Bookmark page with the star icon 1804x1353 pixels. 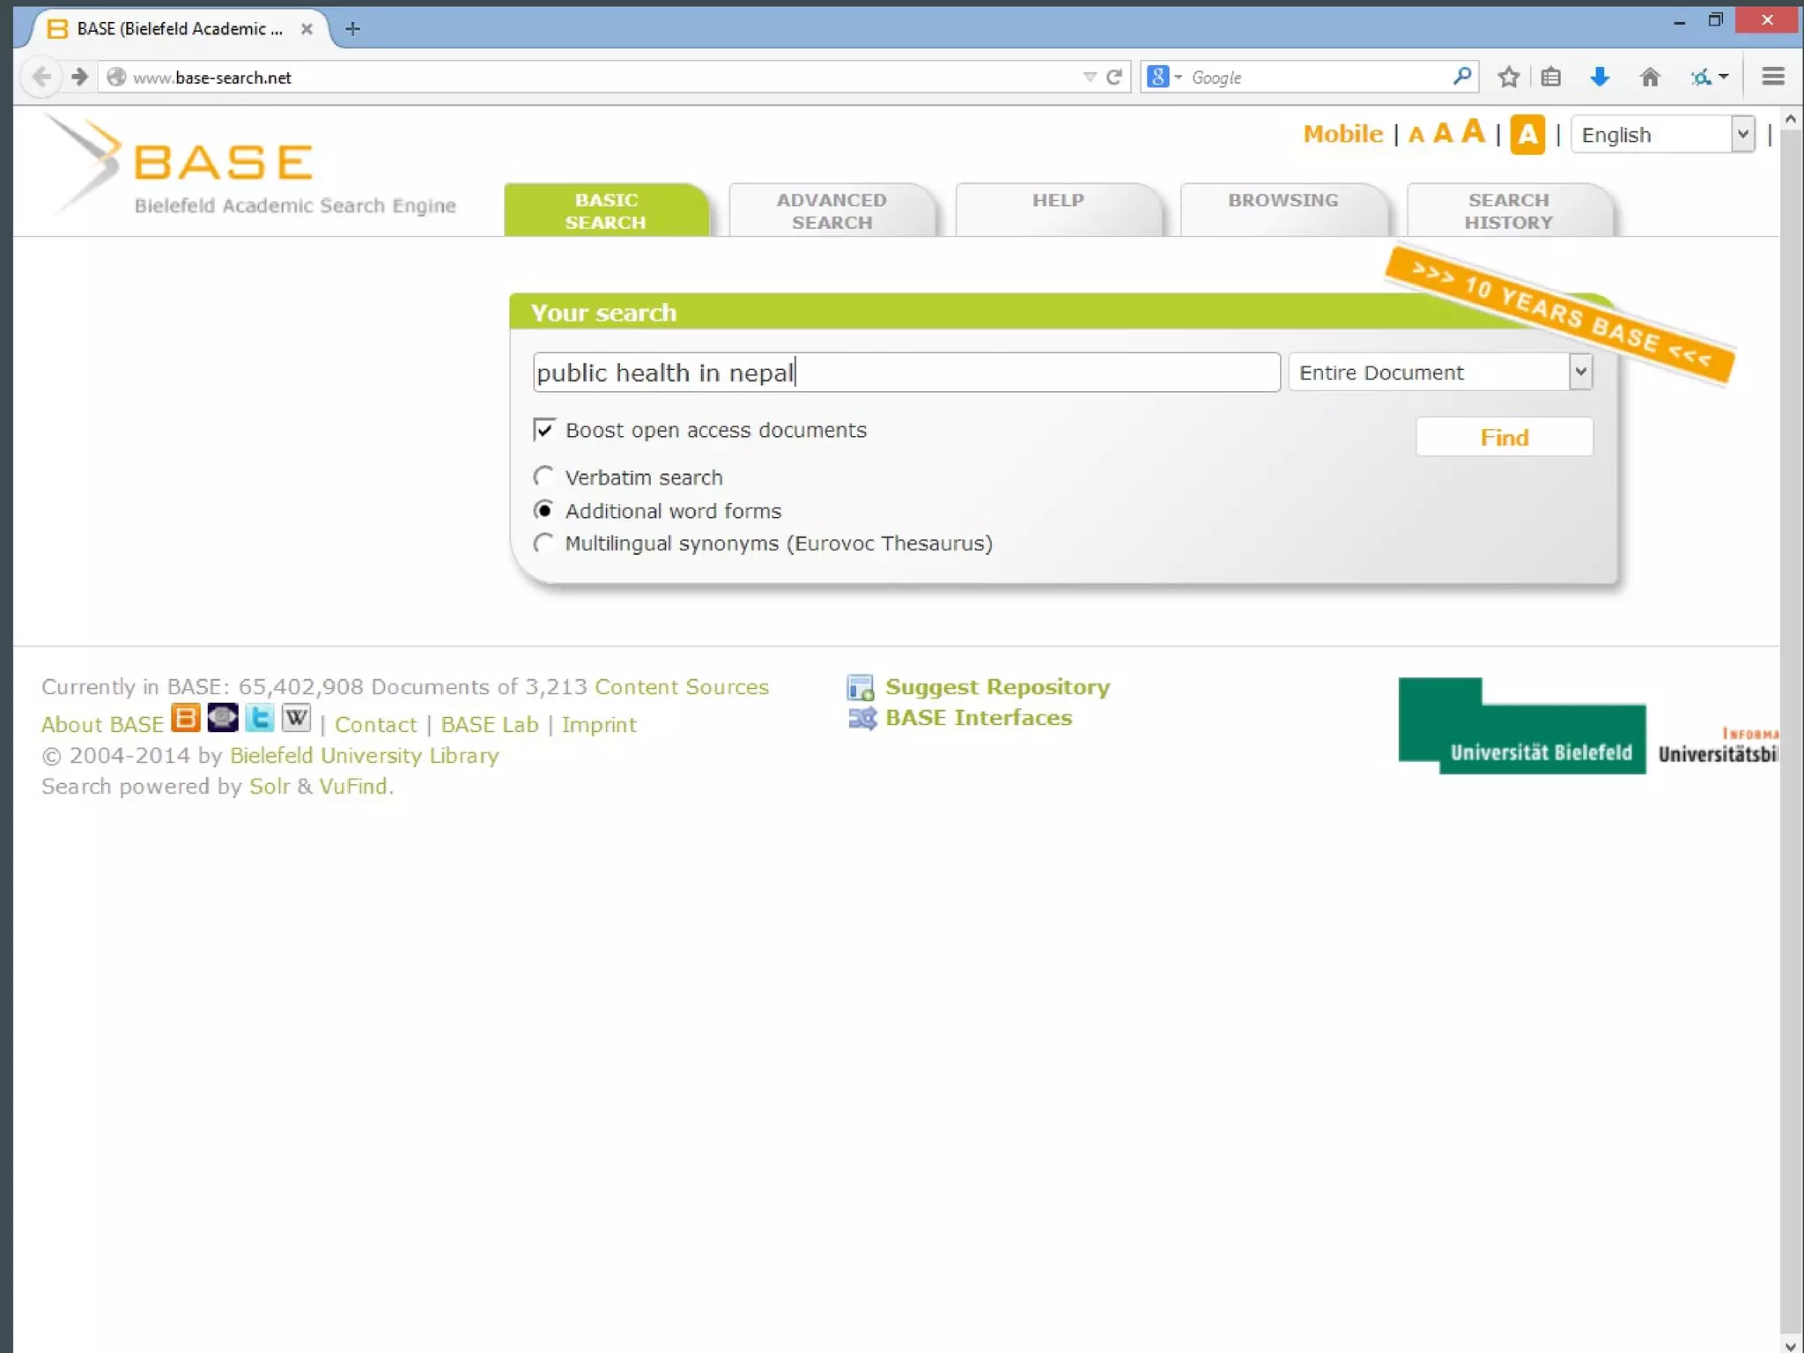[1508, 78]
